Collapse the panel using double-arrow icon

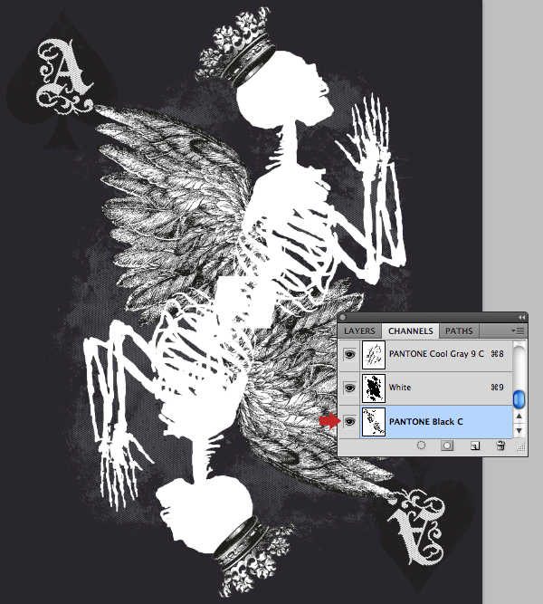pos(521,318)
